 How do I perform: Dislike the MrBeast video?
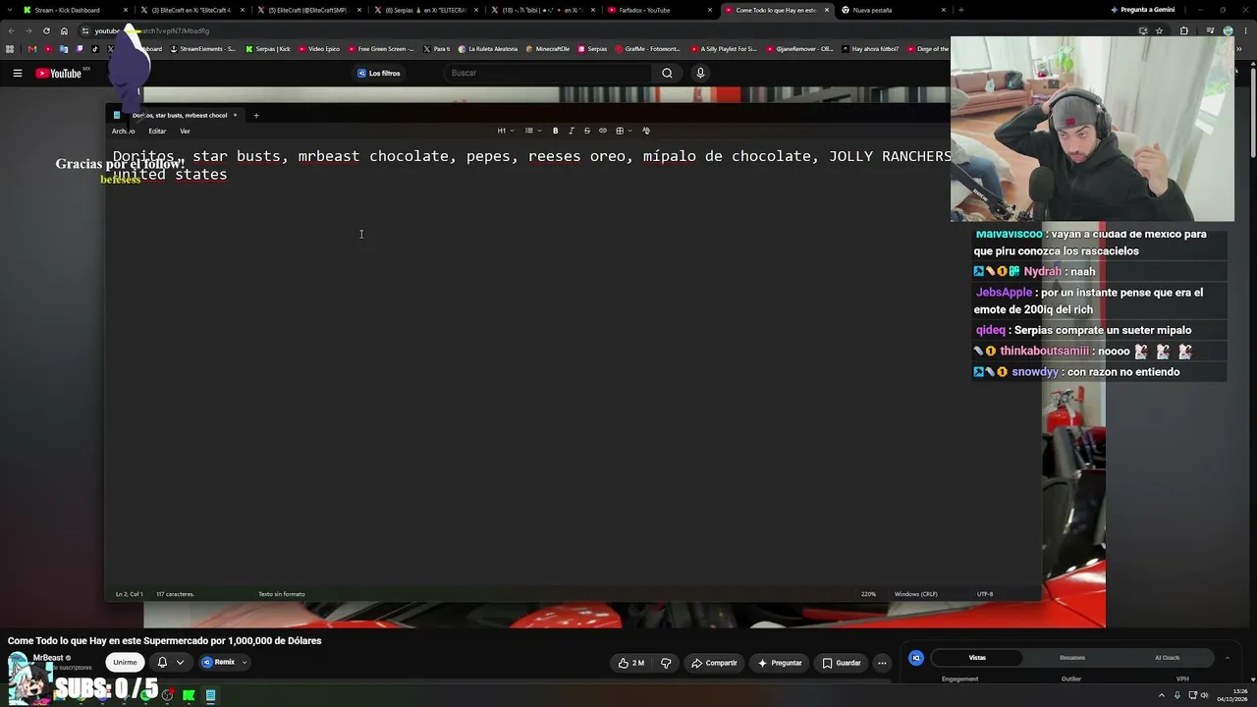[x=666, y=663]
